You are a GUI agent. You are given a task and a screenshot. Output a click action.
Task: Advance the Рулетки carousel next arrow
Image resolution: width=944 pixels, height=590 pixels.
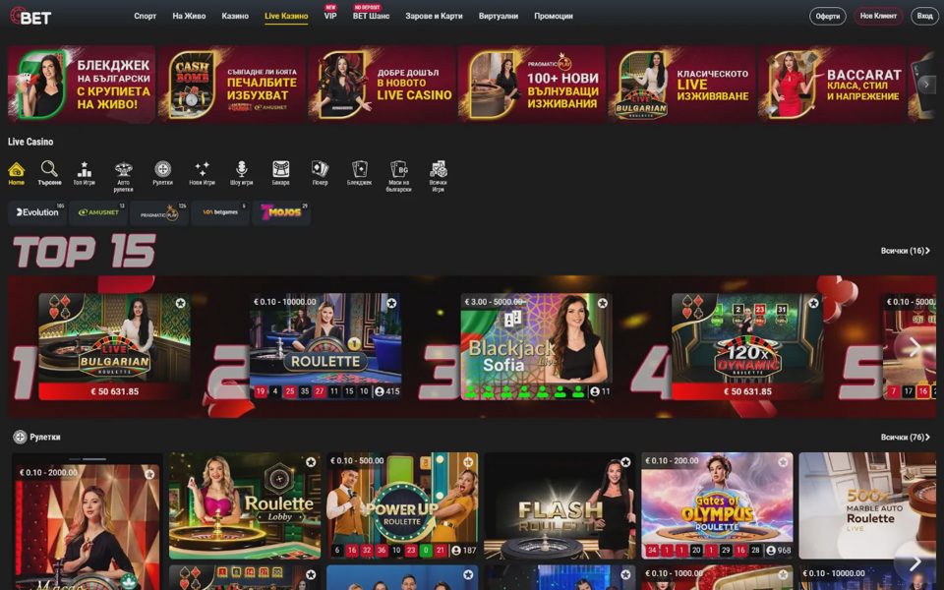coord(915,562)
